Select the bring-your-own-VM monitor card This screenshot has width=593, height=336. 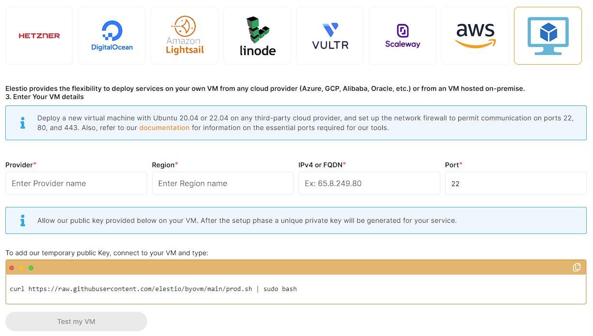(548, 36)
